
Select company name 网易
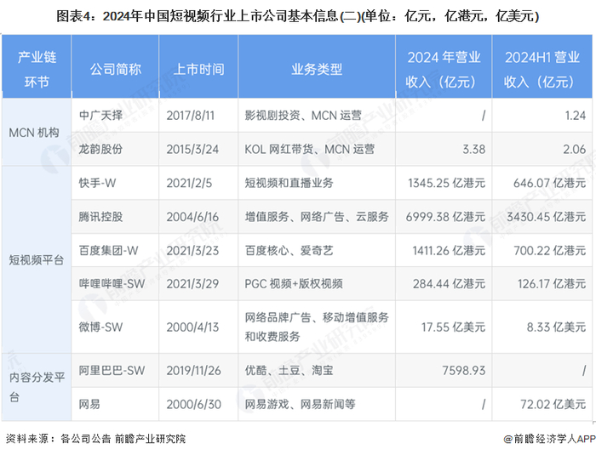(89, 404)
